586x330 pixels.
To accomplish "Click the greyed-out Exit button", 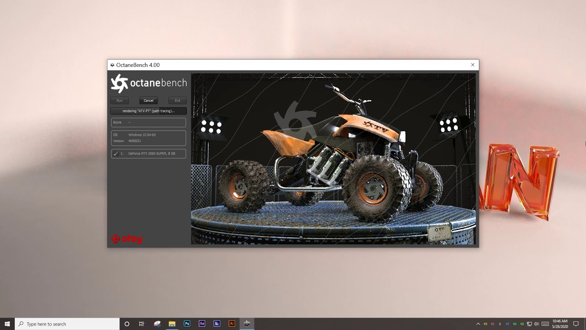I will click(178, 100).
